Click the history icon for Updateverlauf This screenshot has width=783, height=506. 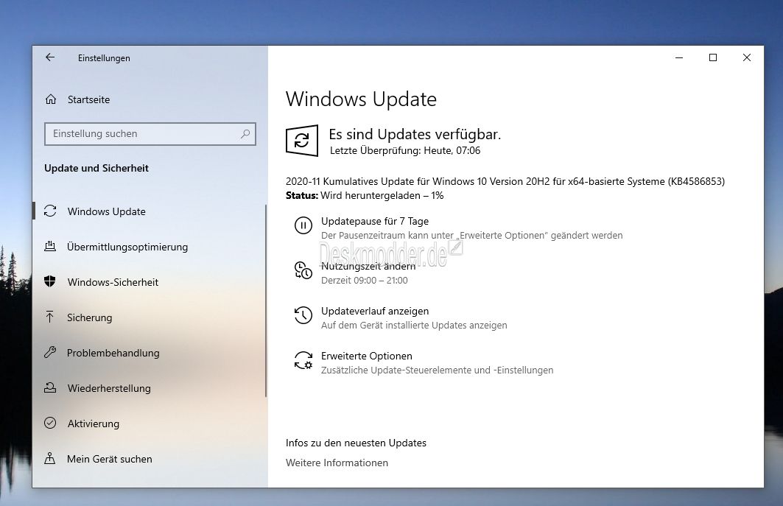coord(303,316)
